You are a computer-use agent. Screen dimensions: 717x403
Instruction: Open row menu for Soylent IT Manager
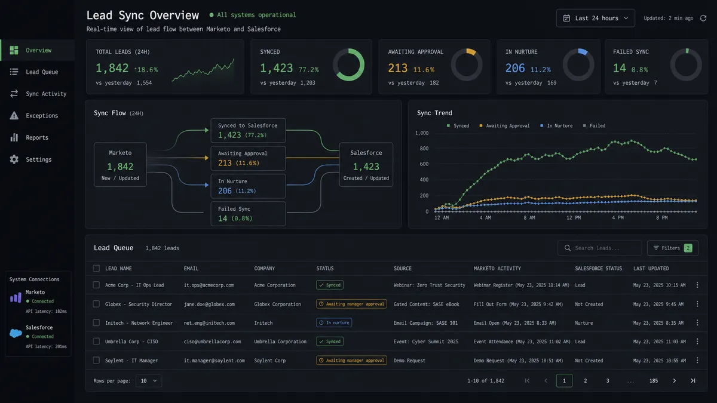click(x=697, y=361)
